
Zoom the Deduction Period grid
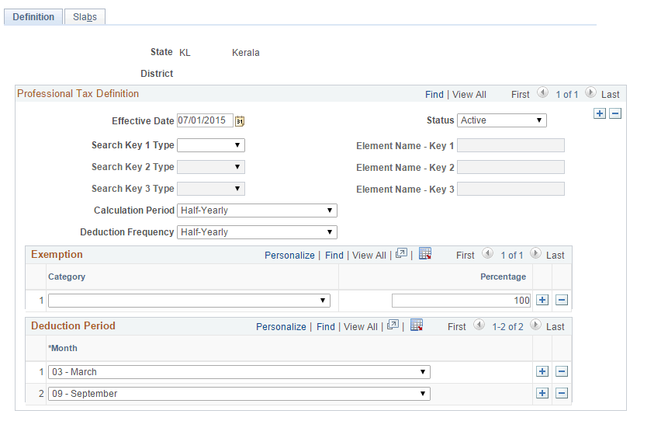(393, 325)
